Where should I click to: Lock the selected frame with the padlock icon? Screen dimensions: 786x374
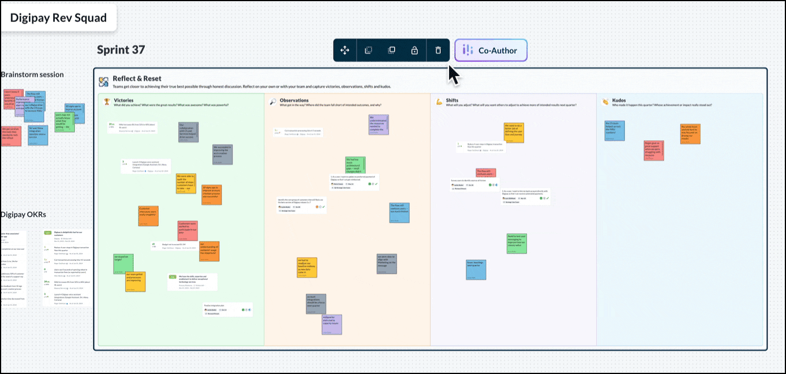(x=414, y=51)
